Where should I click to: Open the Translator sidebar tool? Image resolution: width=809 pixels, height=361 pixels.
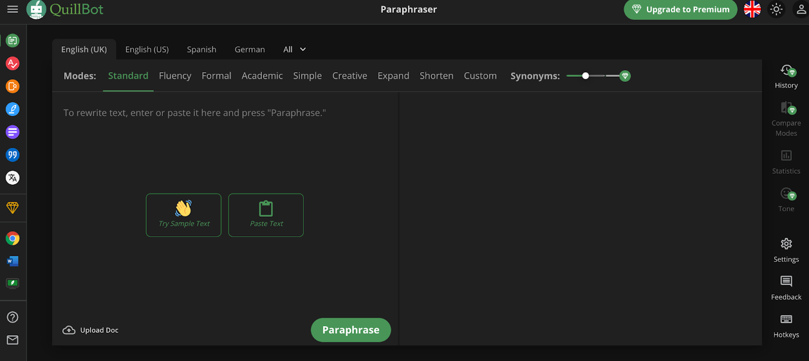(x=13, y=178)
